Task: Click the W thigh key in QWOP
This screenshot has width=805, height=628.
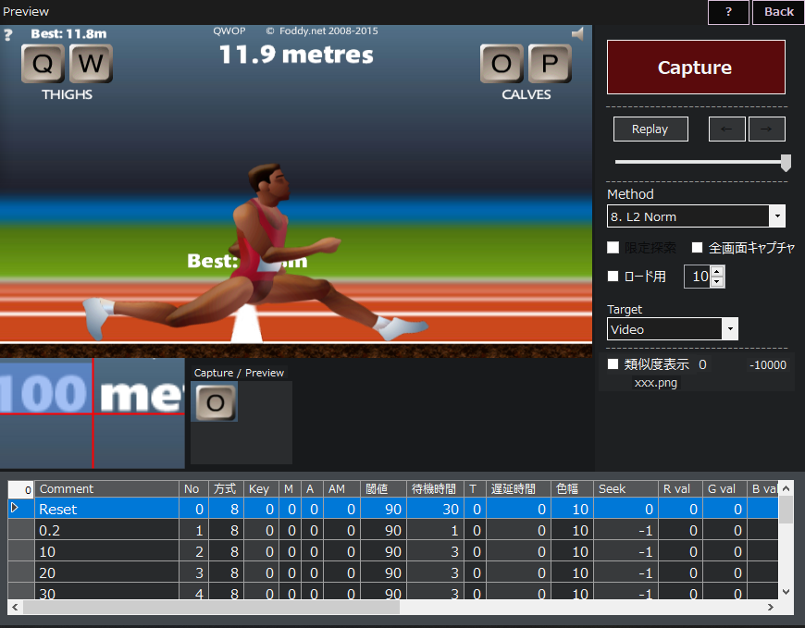Action: 91,64
